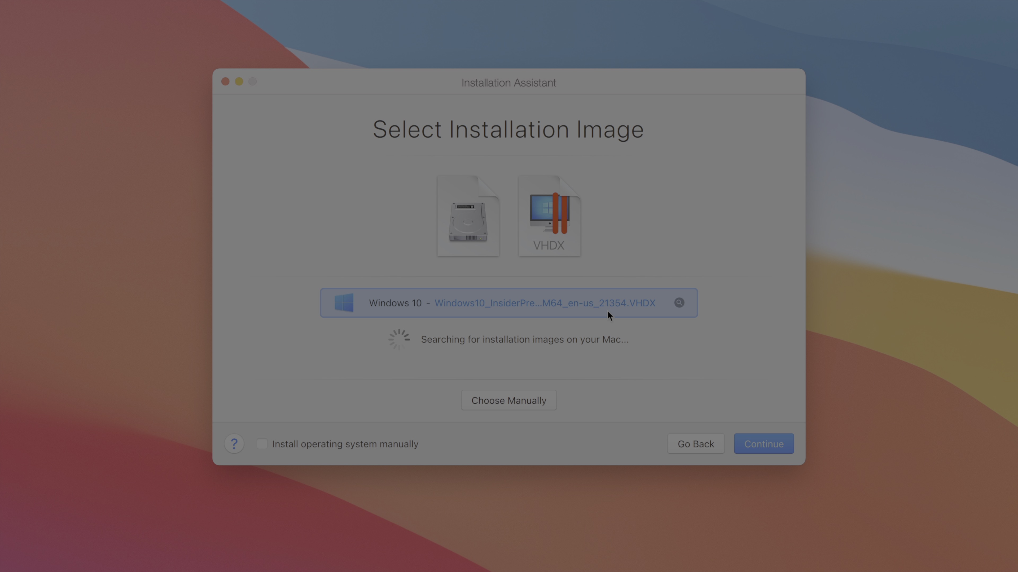This screenshot has height=572, width=1018.
Task: Select the Windows 10 label in the list row
Action: point(395,303)
